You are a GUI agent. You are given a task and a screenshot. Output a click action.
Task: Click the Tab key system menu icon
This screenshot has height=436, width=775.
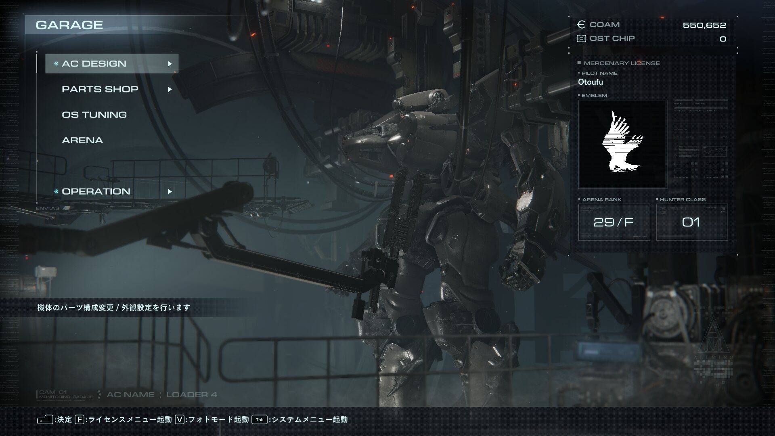click(x=260, y=419)
